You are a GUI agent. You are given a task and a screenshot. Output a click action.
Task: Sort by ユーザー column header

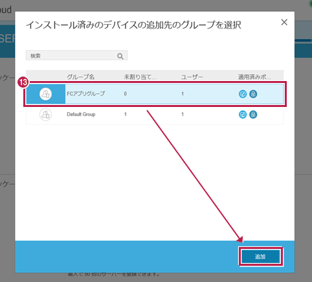point(192,76)
